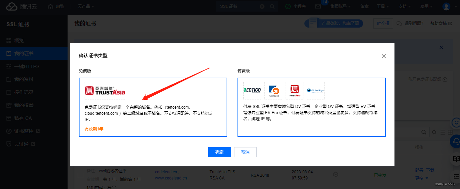Click cube icon in codelead.cn row
Viewport: 460px width, 189px height.
[x=336, y=174]
